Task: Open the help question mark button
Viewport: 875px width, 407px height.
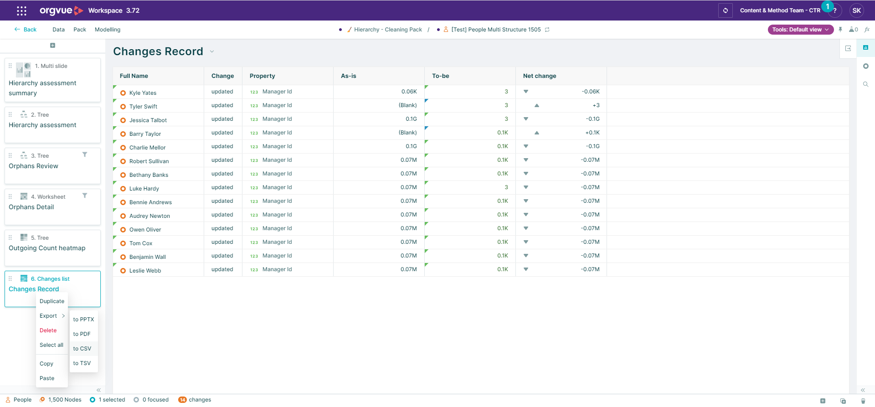Action: [834, 10]
